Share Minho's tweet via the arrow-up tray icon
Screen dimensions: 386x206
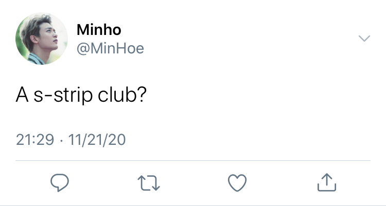point(327,182)
